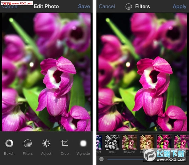Open Filters from the bottom toolbar
The height and width of the screenshot is (165, 189).
point(28,143)
